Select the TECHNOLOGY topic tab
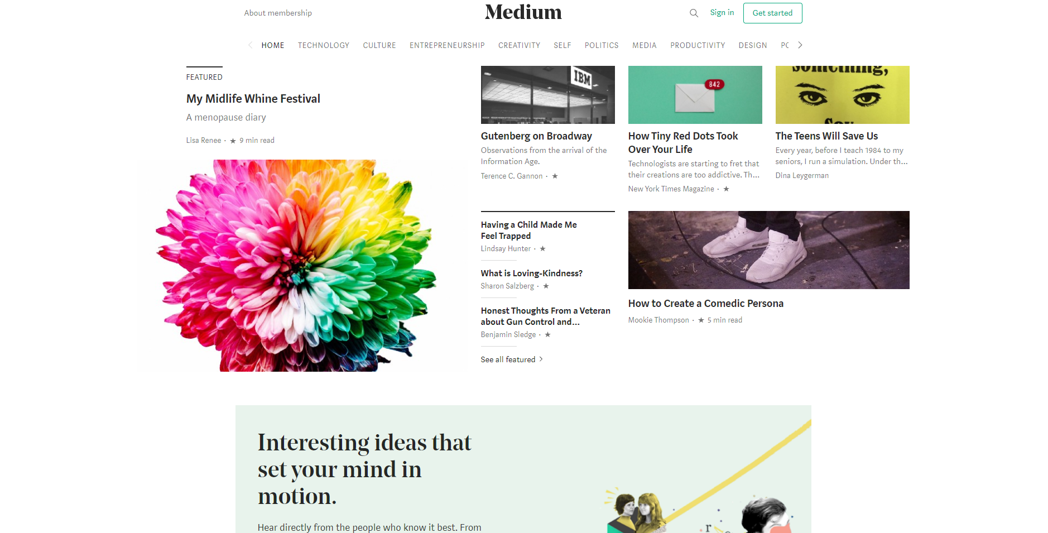 [x=324, y=45]
